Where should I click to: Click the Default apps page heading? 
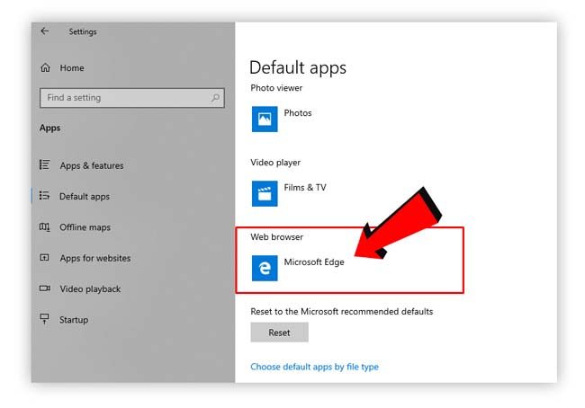298,67
